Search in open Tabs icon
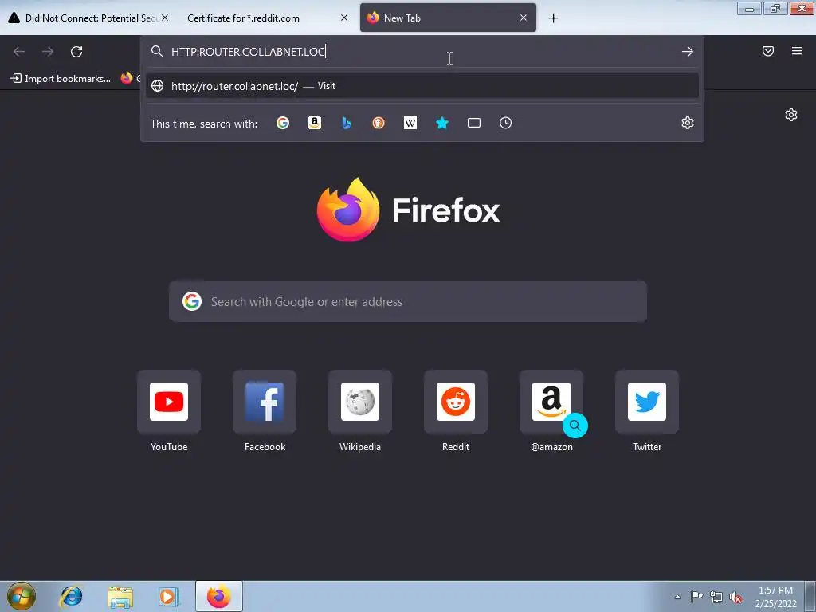 [474, 123]
